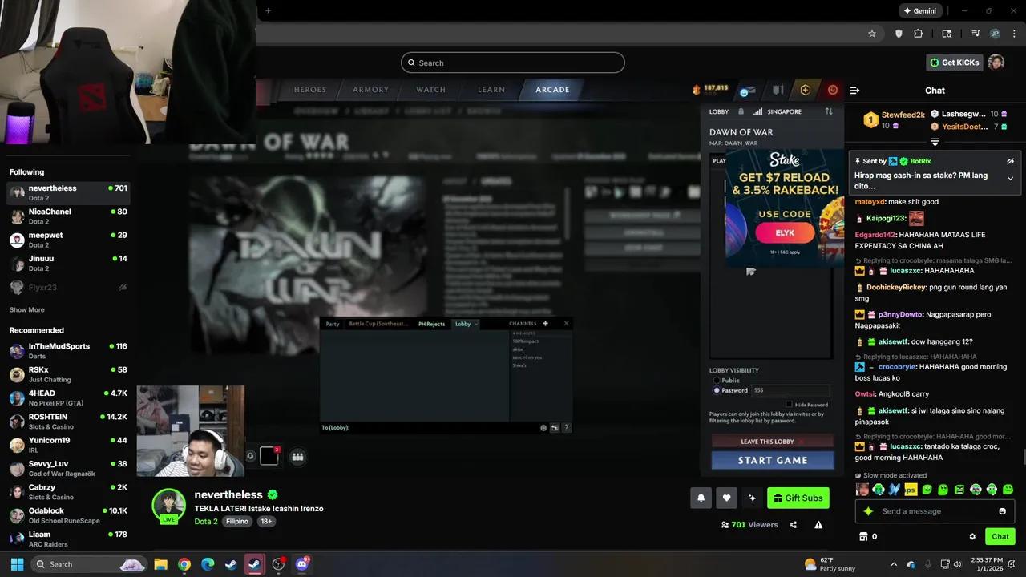Open Dota Plus hexagon icon
This screenshot has height=577, width=1026.
(806, 90)
